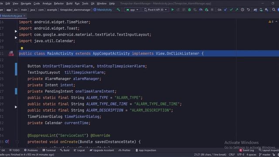
Task: Open the Window menu
Action: coord(102,3)
